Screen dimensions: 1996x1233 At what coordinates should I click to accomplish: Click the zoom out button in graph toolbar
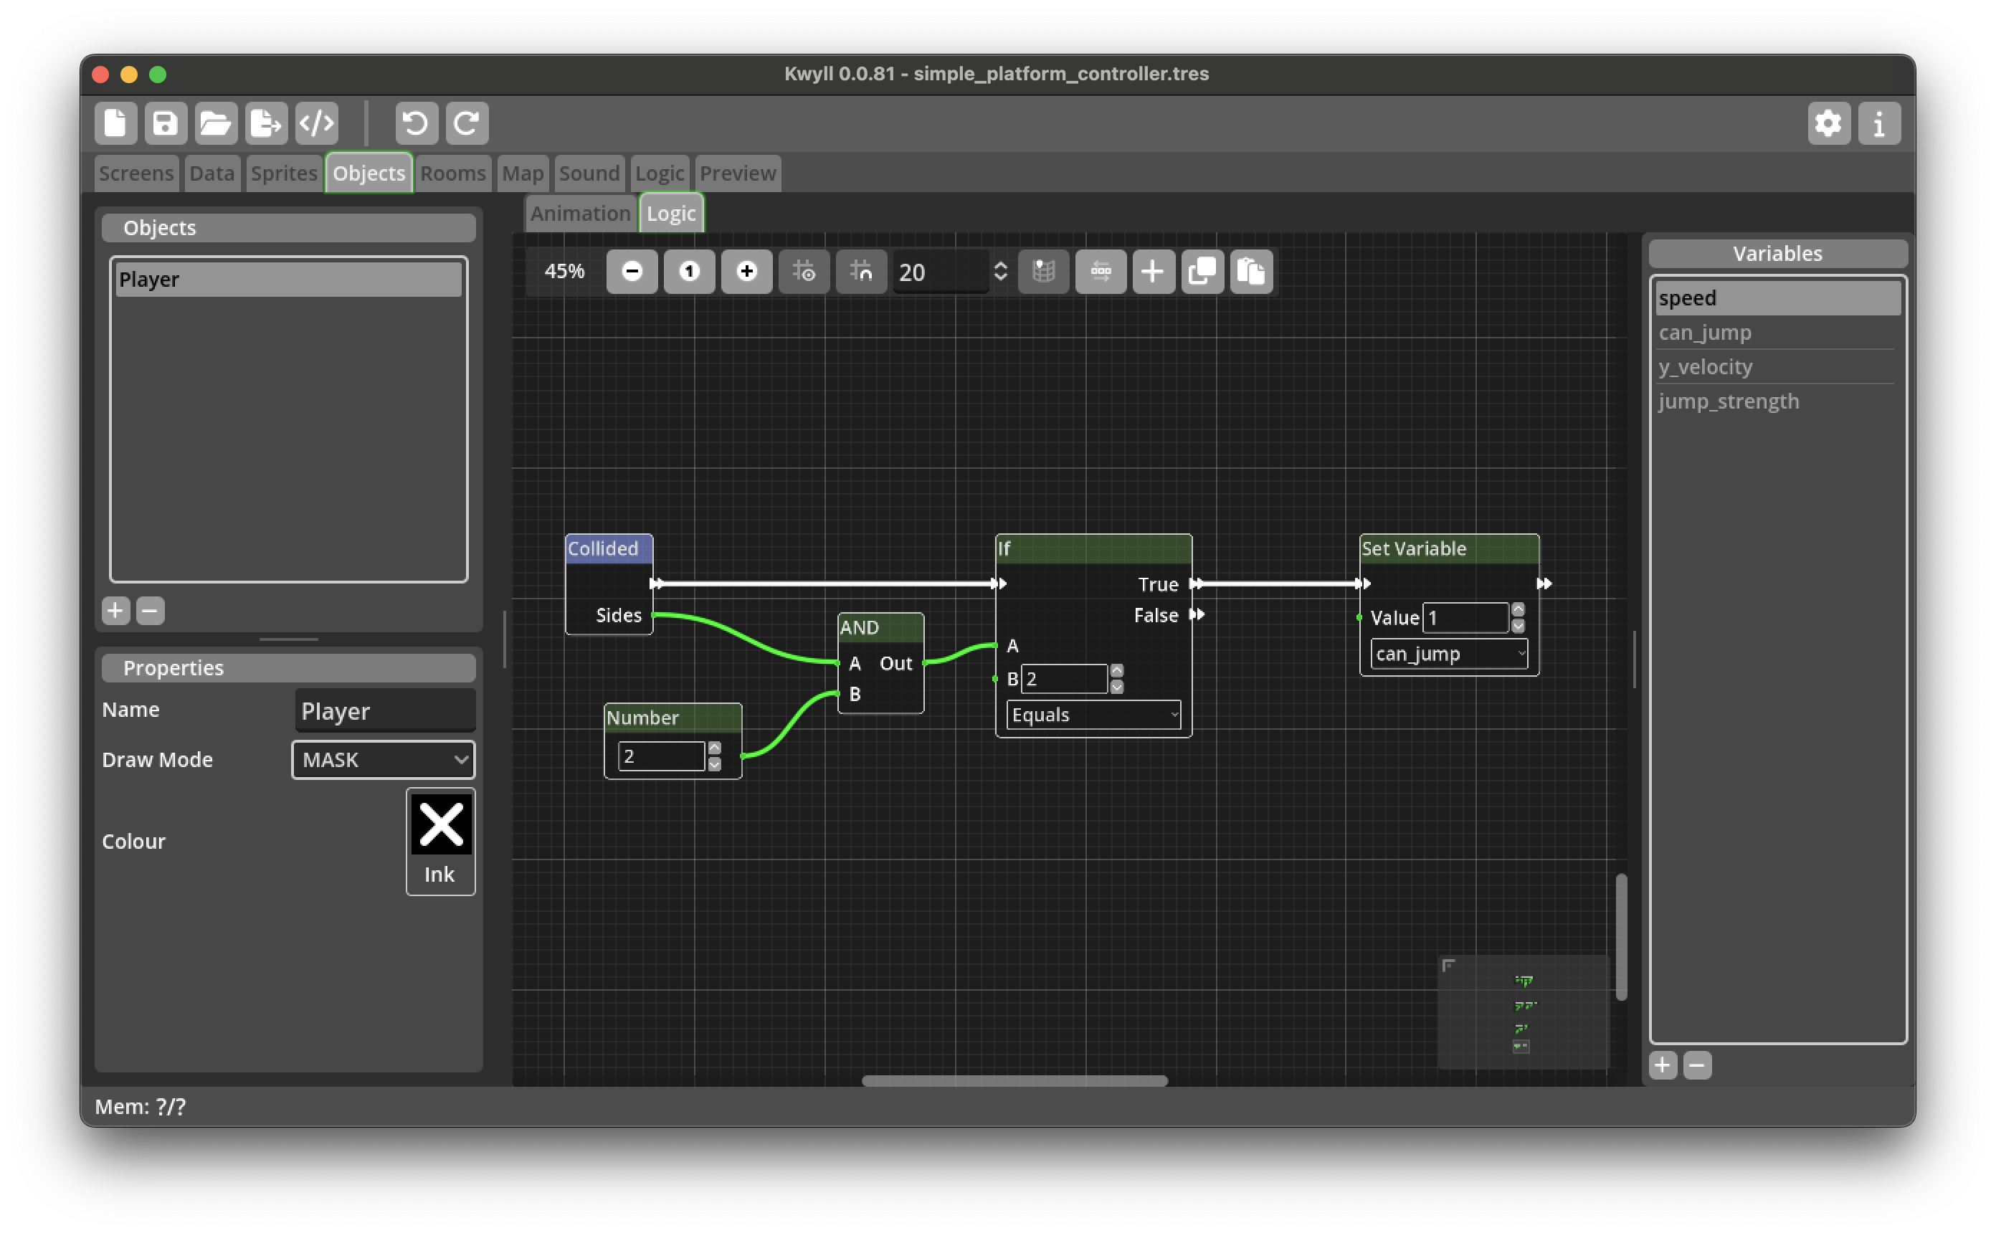click(632, 272)
